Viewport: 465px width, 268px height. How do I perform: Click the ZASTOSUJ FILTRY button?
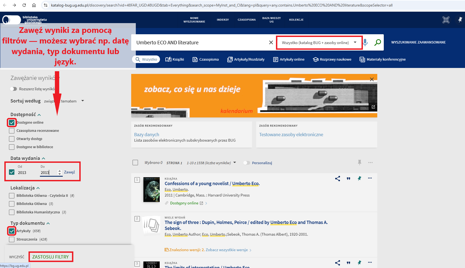click(x=51, y=257)
